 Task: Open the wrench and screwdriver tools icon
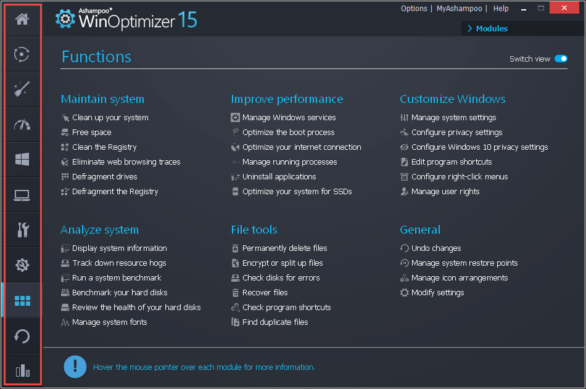coord(23,230)
